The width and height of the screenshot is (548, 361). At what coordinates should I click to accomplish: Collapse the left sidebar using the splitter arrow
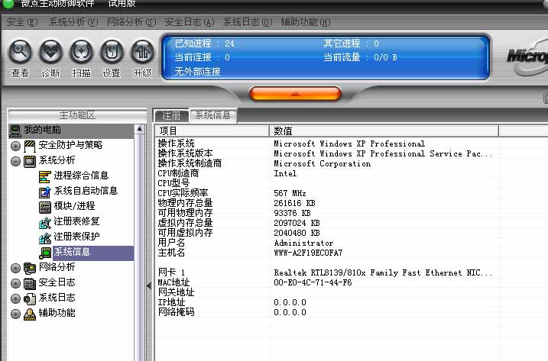[x=149, y=286]
